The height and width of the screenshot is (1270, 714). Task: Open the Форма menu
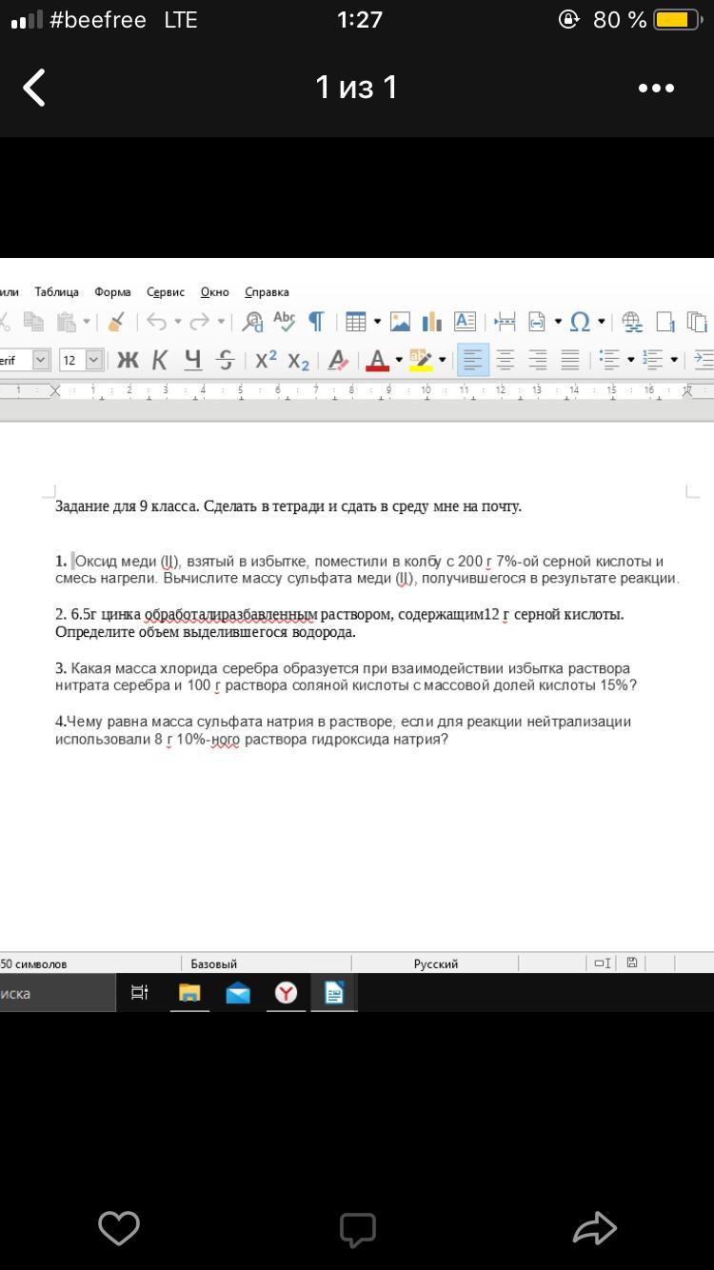(112, 292)
